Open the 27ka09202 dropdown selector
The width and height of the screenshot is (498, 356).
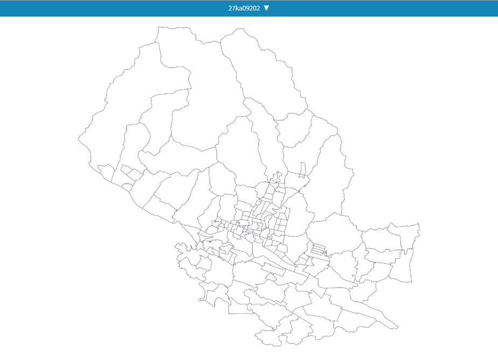pos(248,8)
